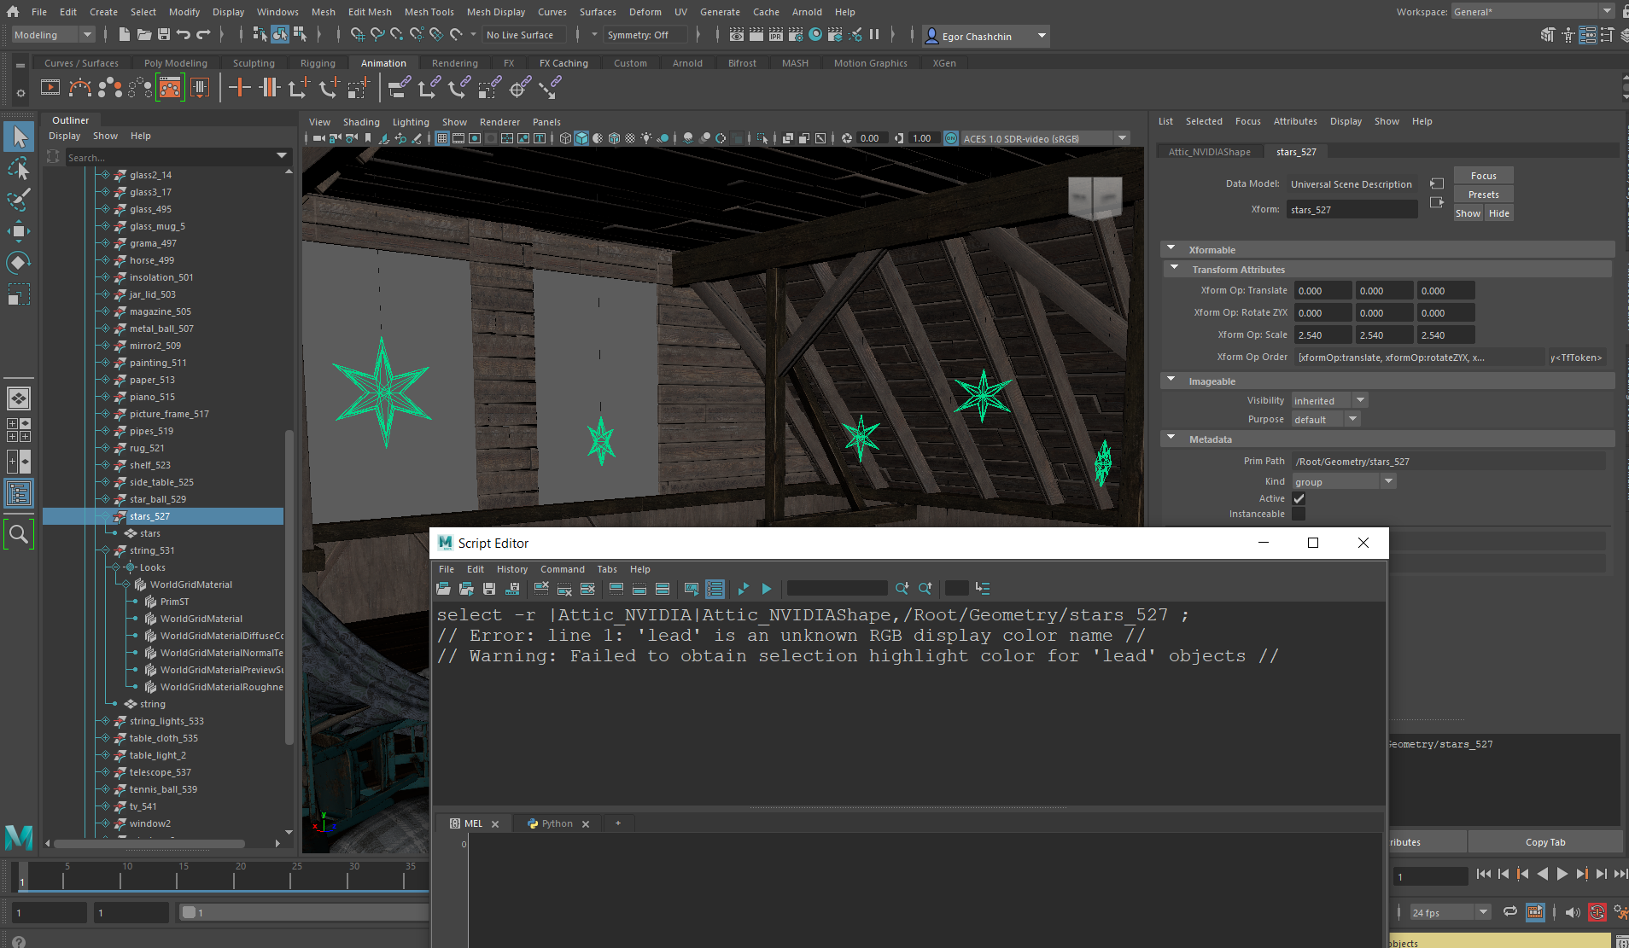Toggle loop playback button near fps field
This screenshot has width=1629, height=948.
coord(1509,911)
